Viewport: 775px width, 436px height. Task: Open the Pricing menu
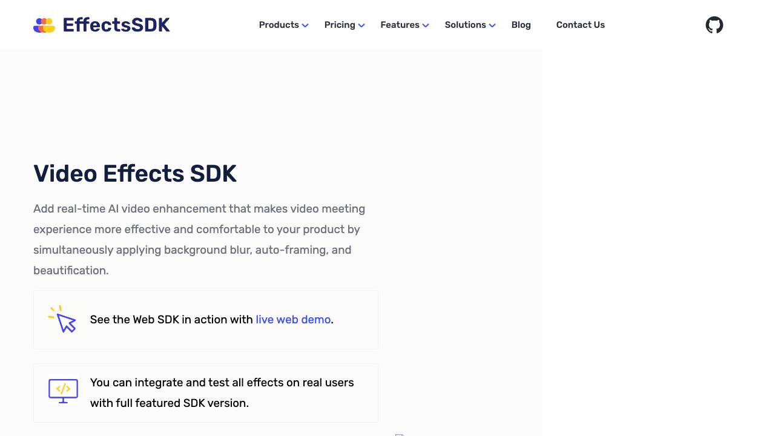(340, 25)
